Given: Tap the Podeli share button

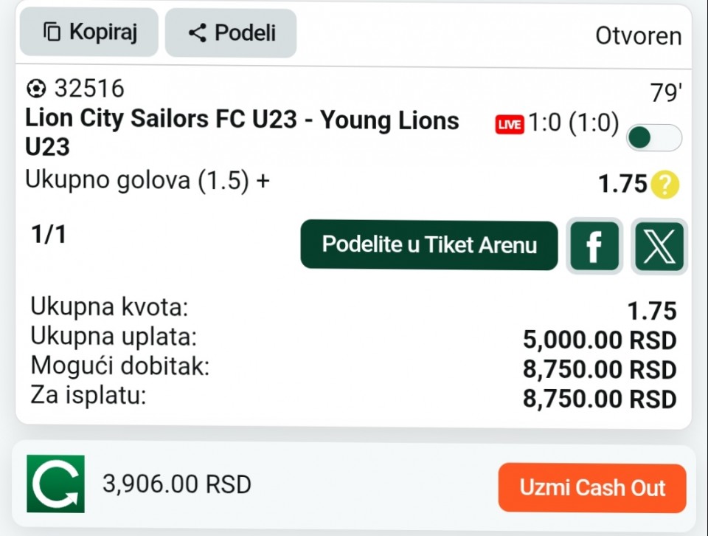Looking at the screenshot, I should pyautogui.click(x=231, y=33).
